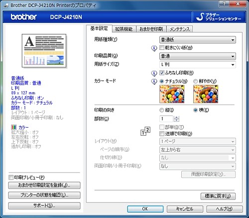The height and width of the screenshot is (218, 249).
Task: Click DCP-J4210N model name in header
Action: pos(66,17)
